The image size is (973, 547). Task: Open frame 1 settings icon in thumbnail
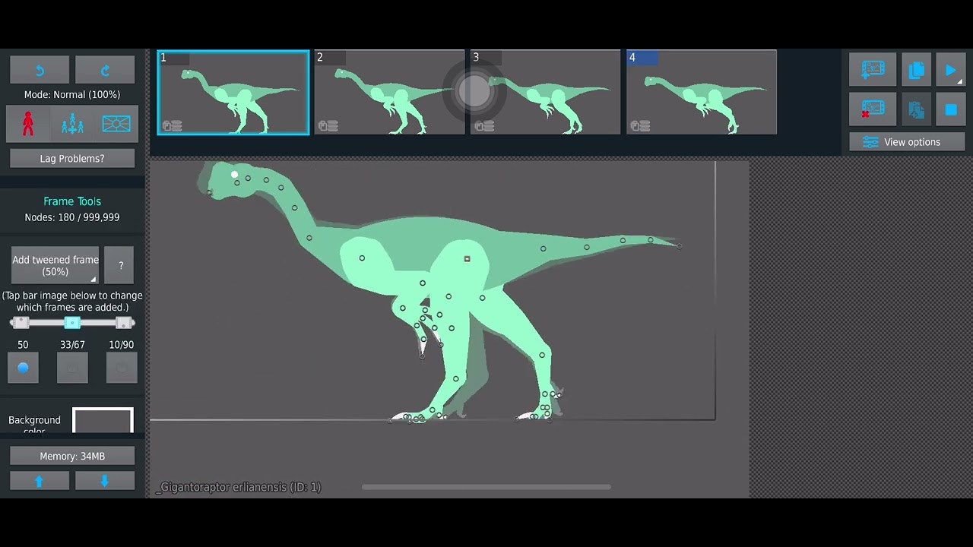(x=172, y=126)
